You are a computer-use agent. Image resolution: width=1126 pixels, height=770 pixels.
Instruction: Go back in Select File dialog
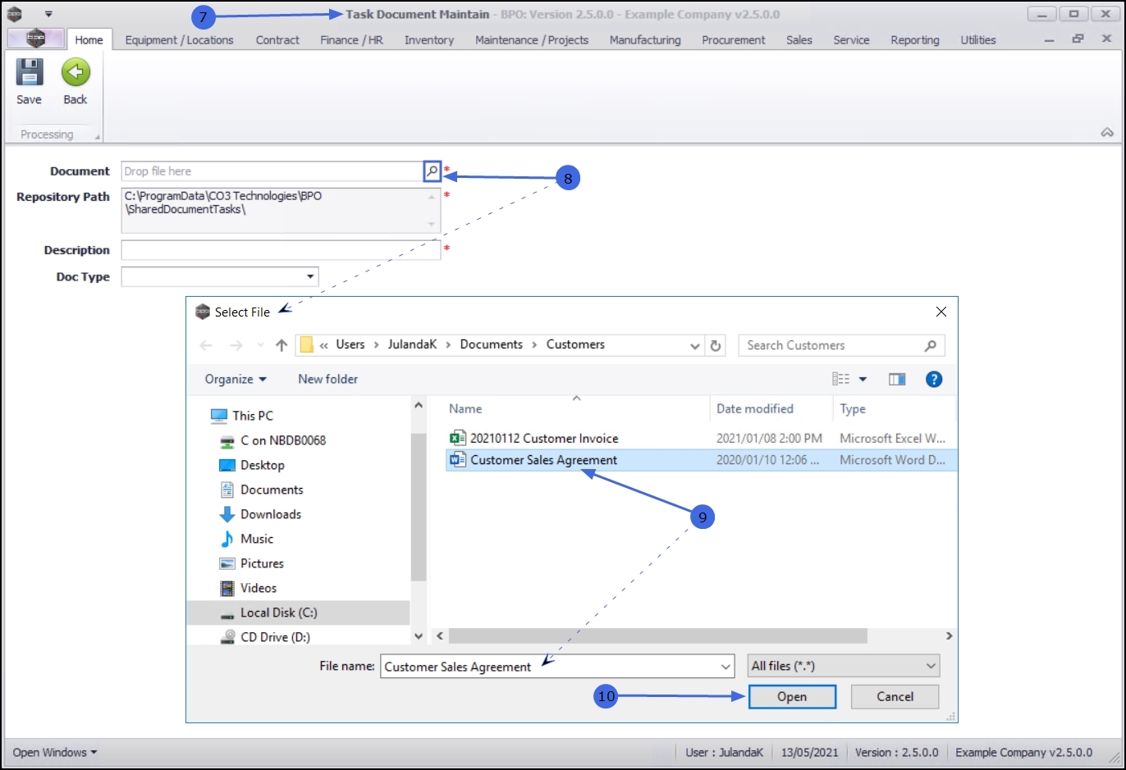[x=206, y=345]
